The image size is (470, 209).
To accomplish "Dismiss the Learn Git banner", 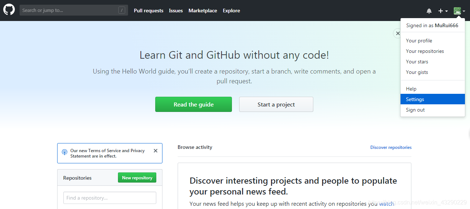I will click(398, 33).
